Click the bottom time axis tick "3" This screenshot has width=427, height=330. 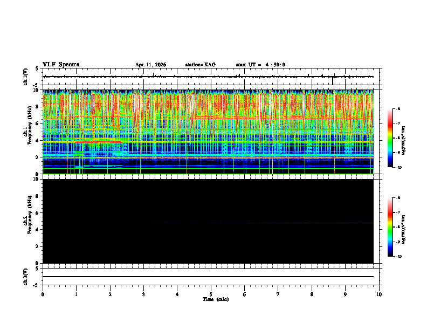pyautogui.click(x=143, y=294)
